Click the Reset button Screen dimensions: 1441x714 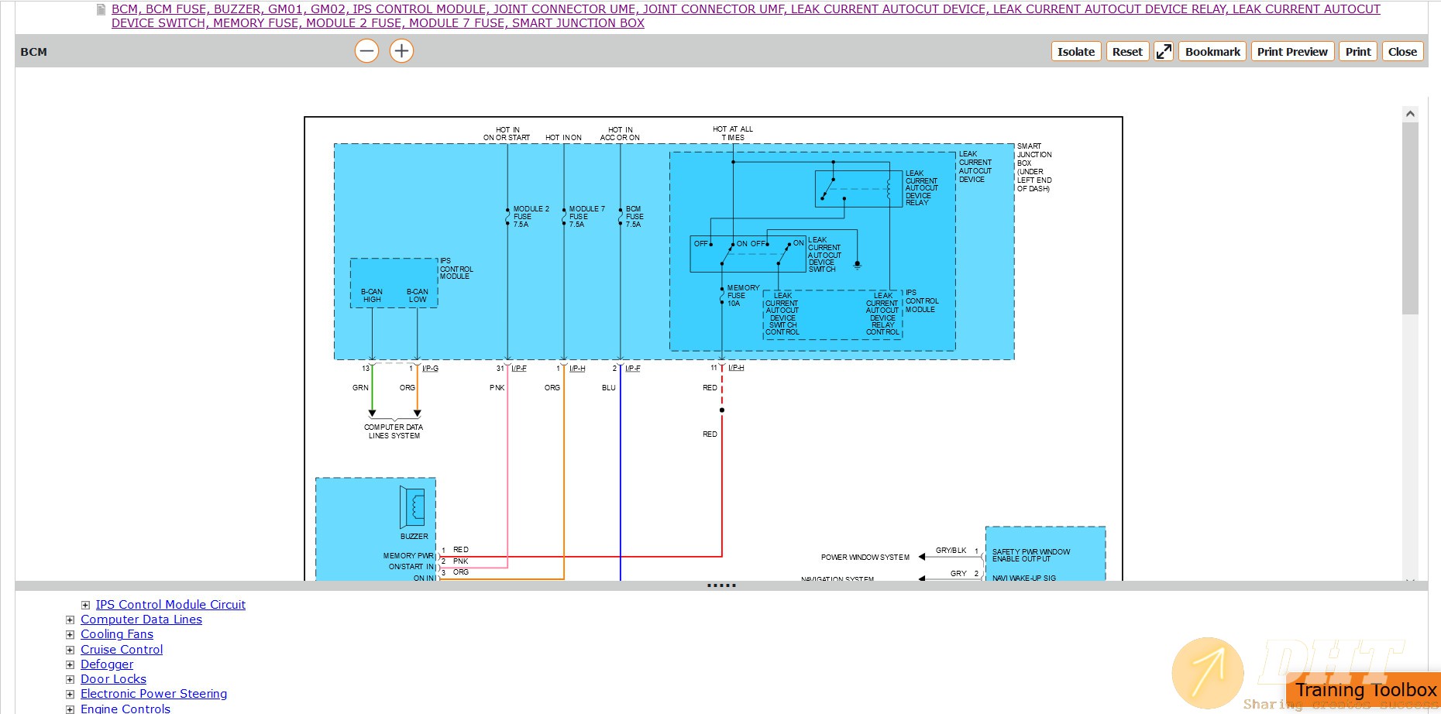click(1127, 51)
